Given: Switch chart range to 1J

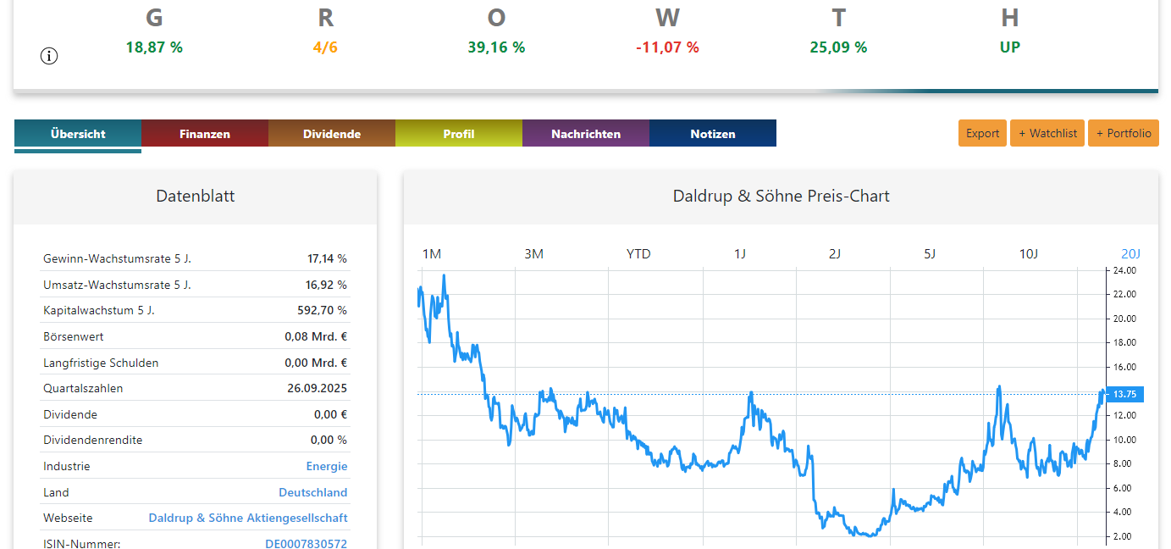Looking at the screenshot, I should coord(740,254).
